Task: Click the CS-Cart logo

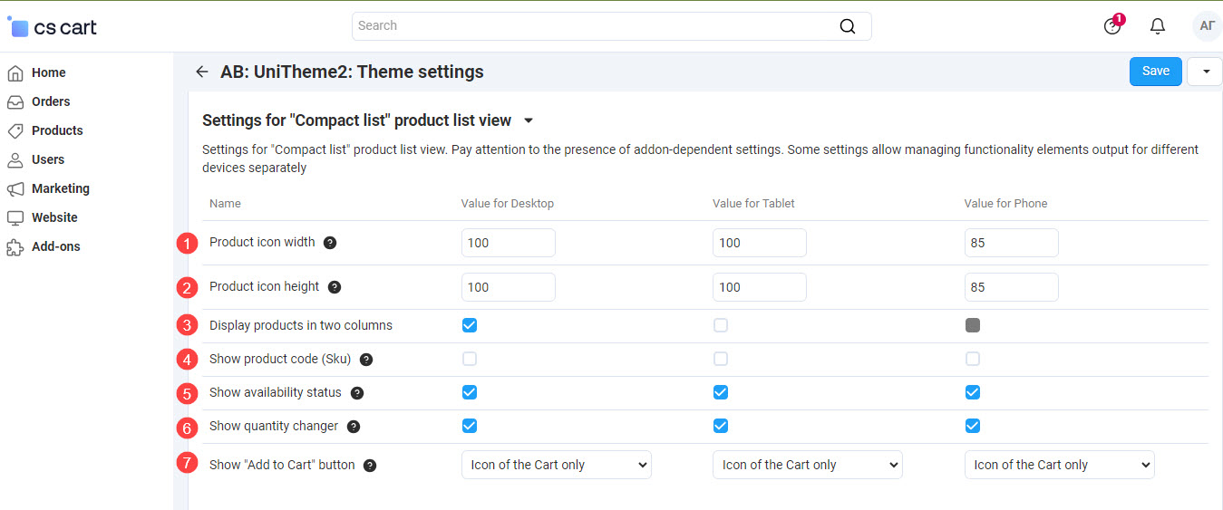Action: (52, 27)
